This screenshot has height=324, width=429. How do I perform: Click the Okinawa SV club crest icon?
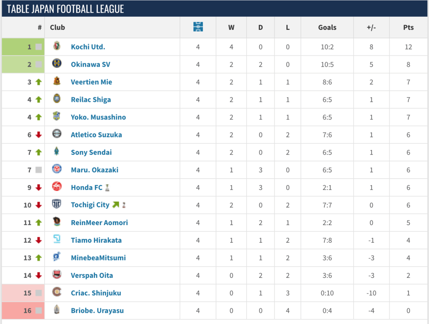click(x=57, y=64)
